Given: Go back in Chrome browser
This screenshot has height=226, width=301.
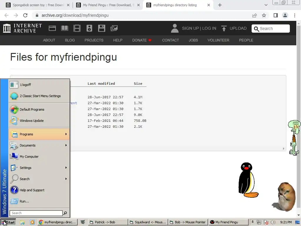Looking at the screenshot, I should [6, 15].
